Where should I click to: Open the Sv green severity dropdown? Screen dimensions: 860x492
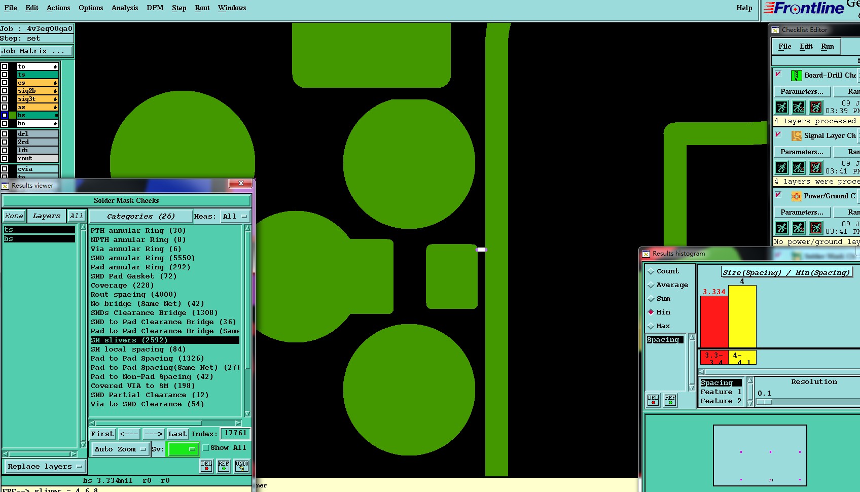pyautogui.click(x=183, y=449)
